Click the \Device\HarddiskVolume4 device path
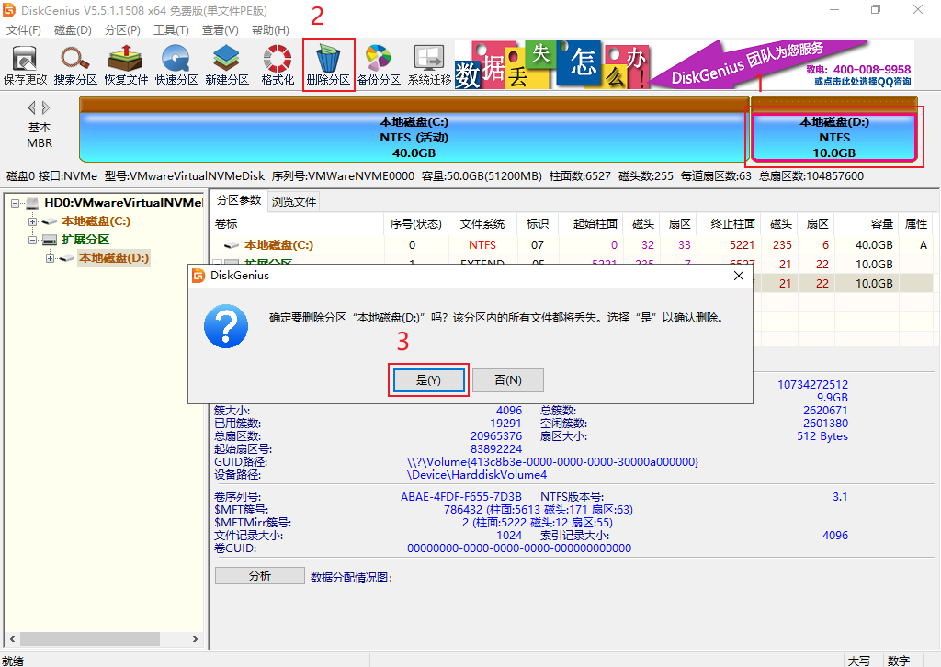This screenshot has width=941, height=667. point(477,475)
